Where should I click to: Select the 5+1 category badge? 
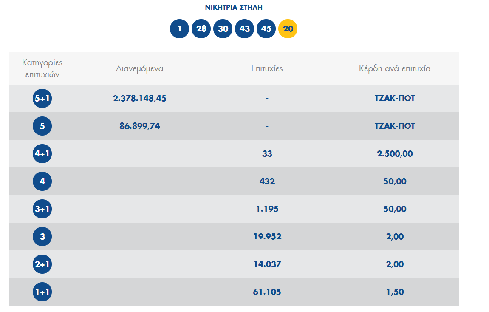coord(42,98)
